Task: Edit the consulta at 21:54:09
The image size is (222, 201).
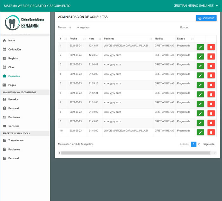Action: click(200, 76)
